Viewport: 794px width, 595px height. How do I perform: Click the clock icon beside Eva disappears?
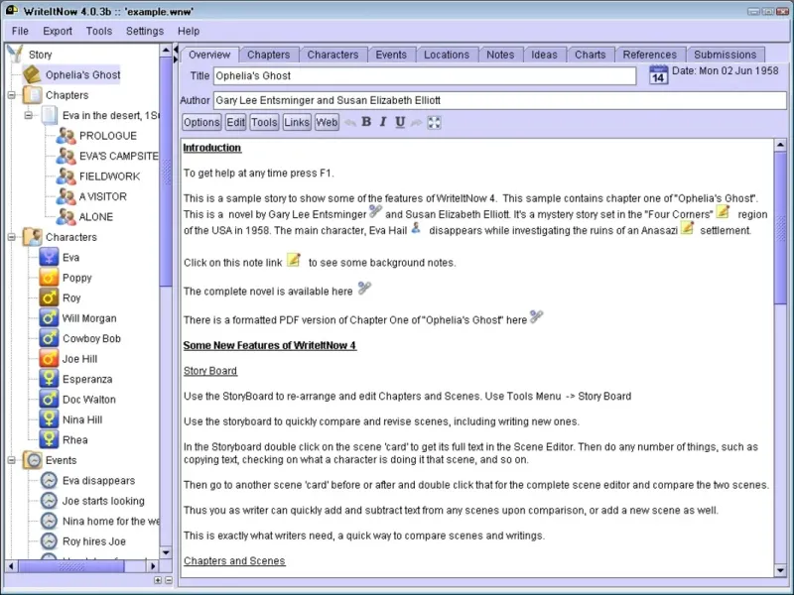(49, 480)
